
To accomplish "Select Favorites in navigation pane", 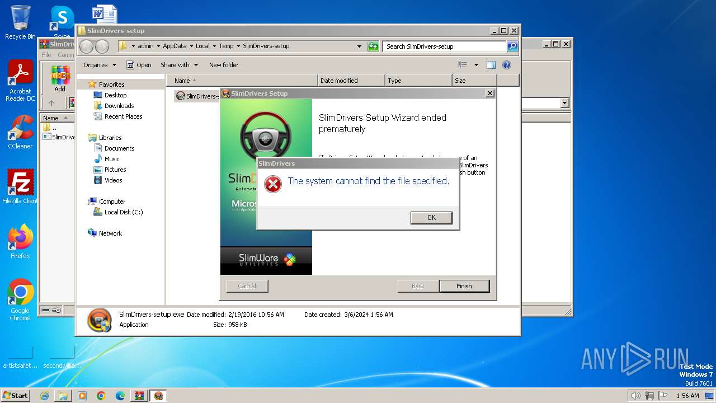I will click(x=112, y=85).
